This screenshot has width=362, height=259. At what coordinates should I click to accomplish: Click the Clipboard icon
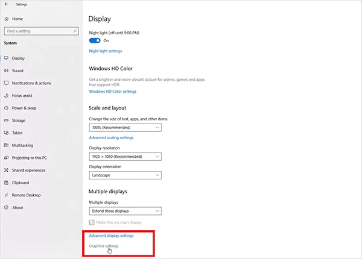pos(6,183)
